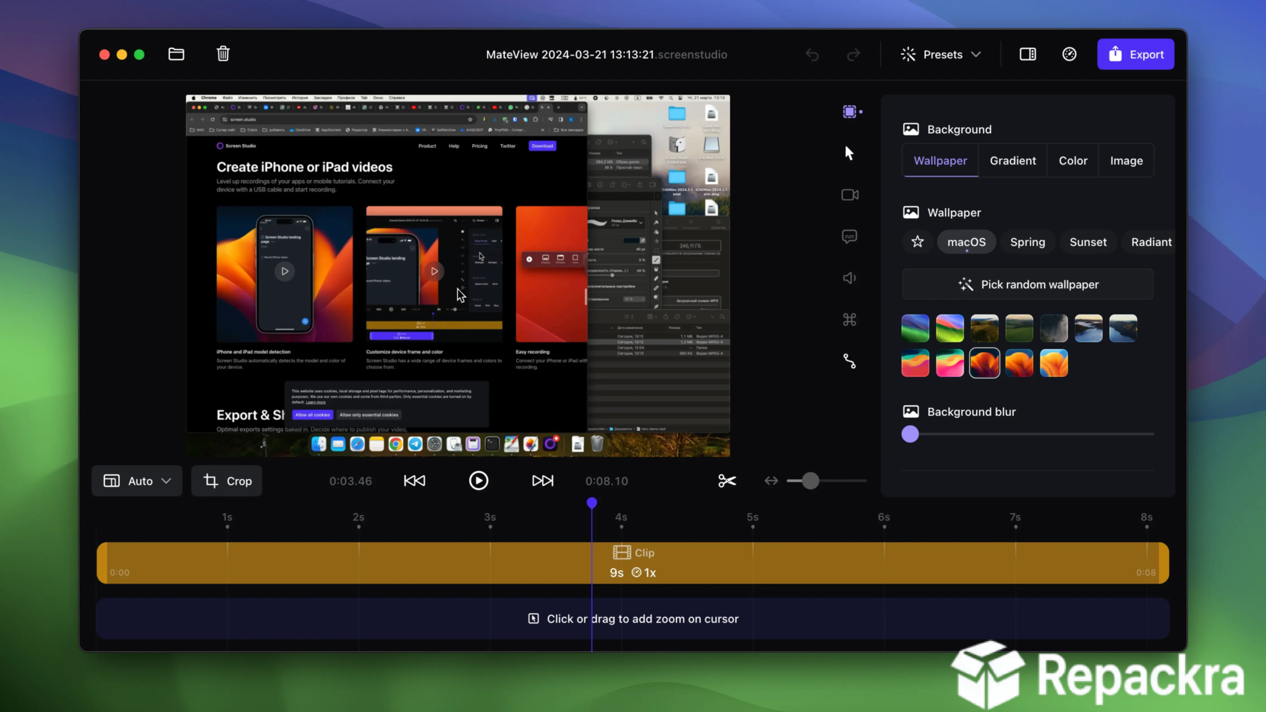Click Chrome icon in previewed dock
The image size is (1266, 712).
click(396, 444)
